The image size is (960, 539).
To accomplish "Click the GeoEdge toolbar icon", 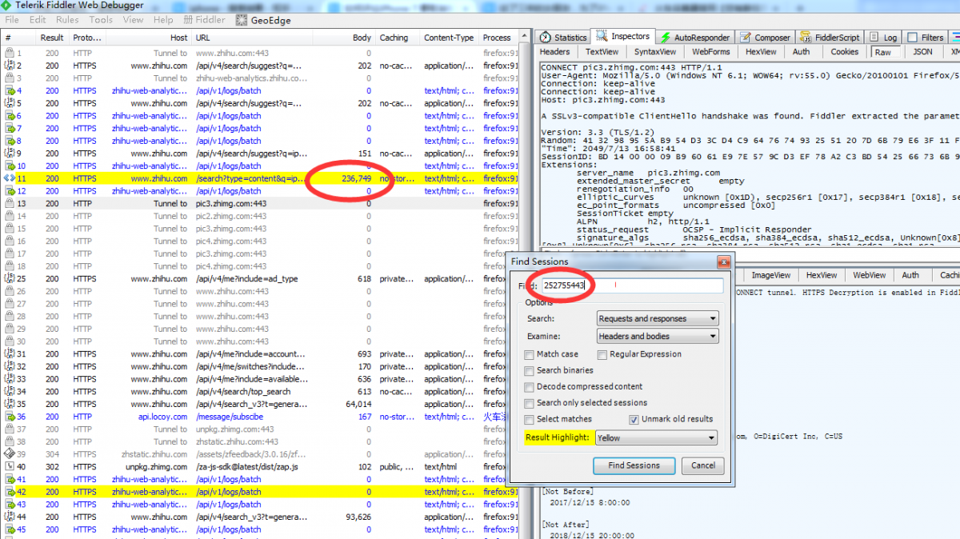I will (242, 20).
